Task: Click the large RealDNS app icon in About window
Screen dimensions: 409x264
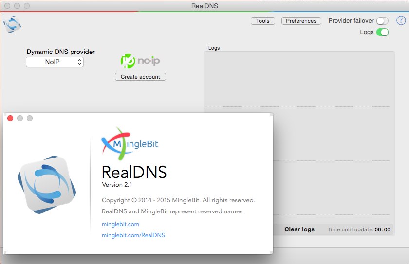Action: point(47,184)
